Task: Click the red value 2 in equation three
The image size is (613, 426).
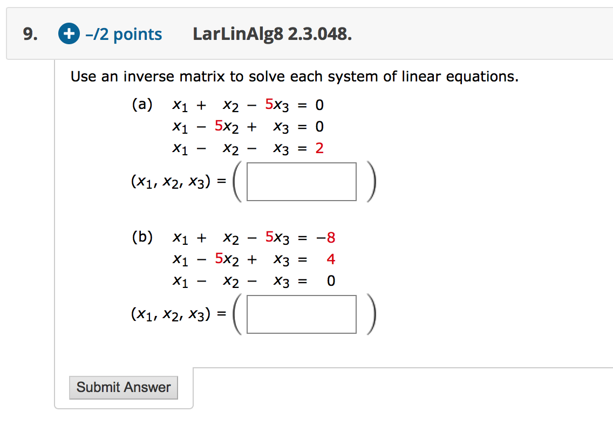Action: pos(320,148)
